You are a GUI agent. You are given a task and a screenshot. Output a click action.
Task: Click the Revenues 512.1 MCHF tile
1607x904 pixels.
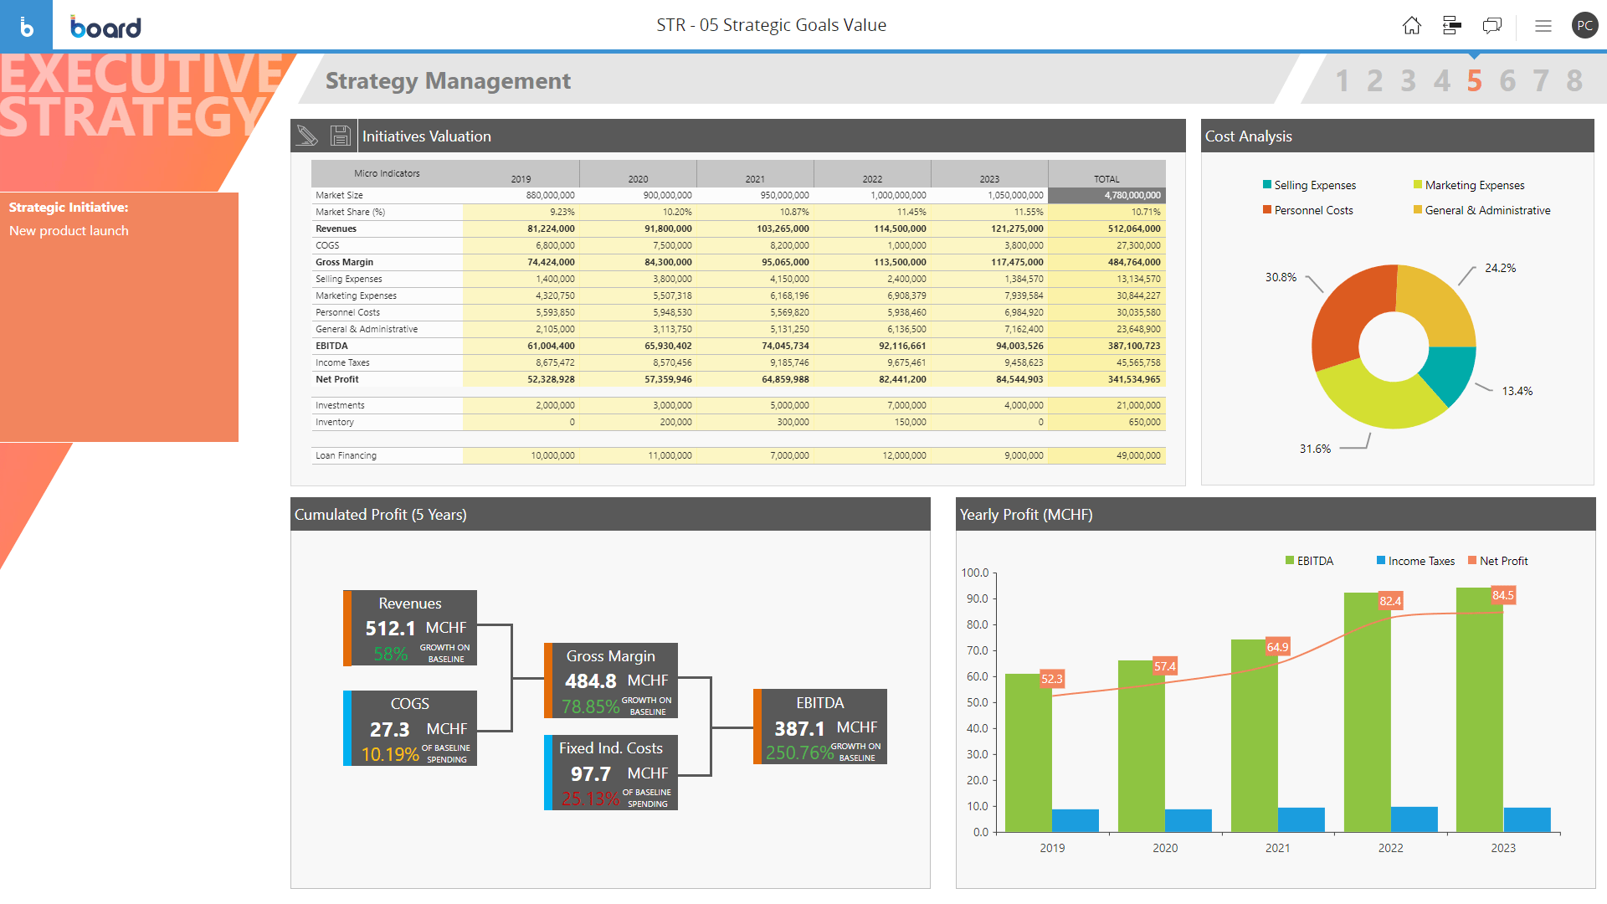410,628
